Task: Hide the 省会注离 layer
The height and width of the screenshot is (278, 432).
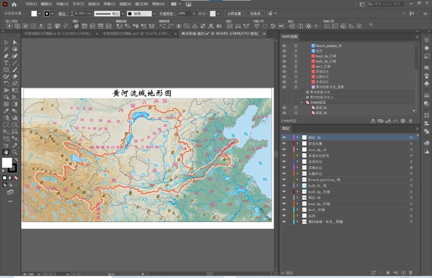Action: [x=284, y=143]
